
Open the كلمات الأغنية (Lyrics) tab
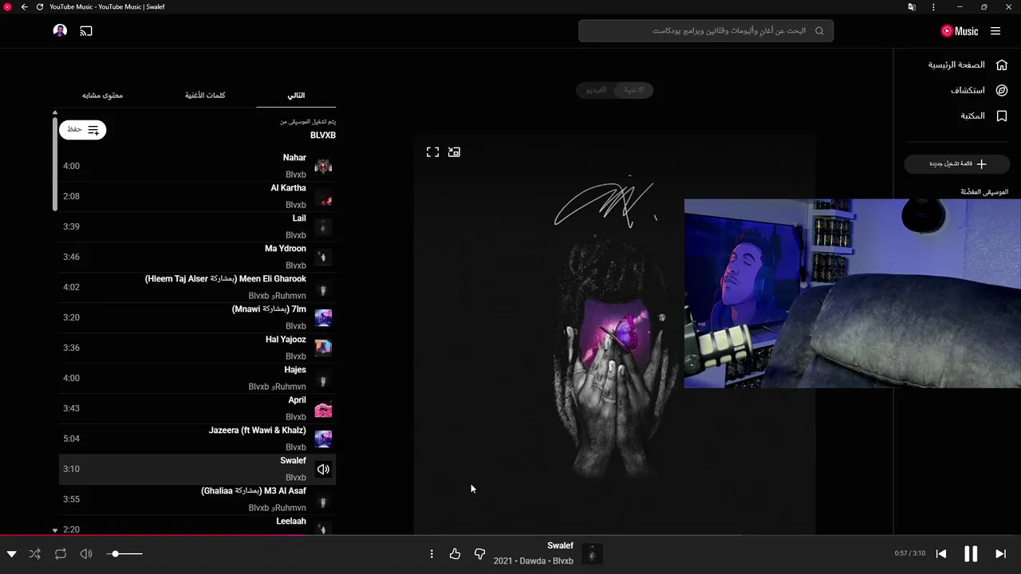pyautogui.click(x=205, y=96)
